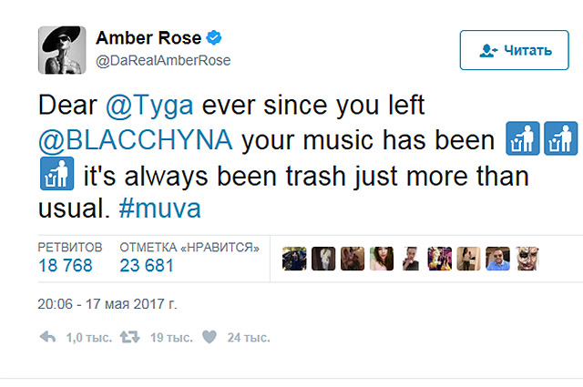Click the blue verified badge
Viewport: 583px width, 387px height.
coord(215,38)
